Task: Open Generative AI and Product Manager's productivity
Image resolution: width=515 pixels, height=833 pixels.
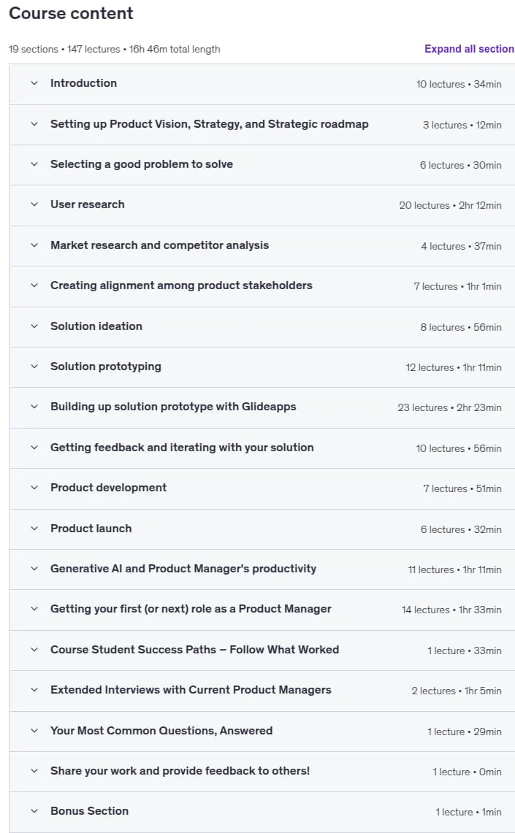Action: [183, 569]
